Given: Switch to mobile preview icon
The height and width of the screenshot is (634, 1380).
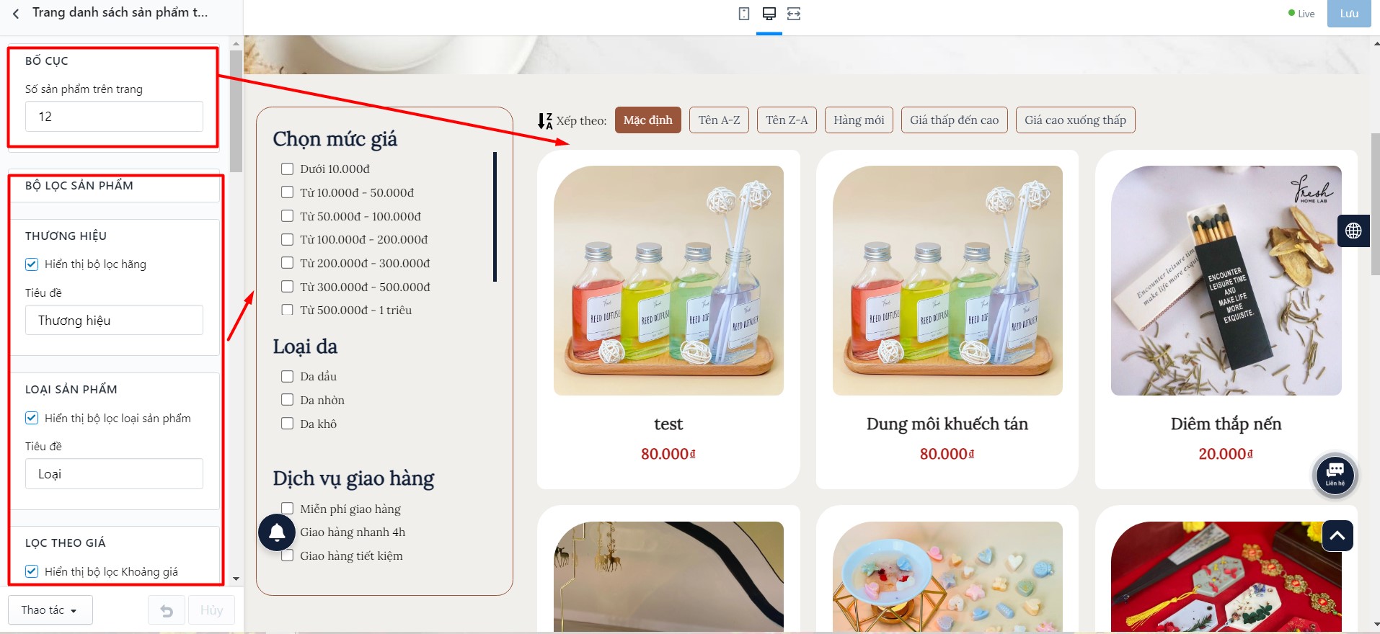Looking at the screenshot, I should (744, 14).
